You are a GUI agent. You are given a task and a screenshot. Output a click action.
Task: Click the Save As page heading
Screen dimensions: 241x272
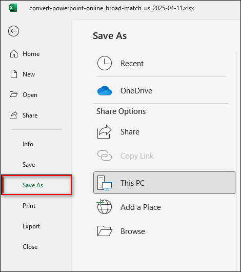(110, 36)
